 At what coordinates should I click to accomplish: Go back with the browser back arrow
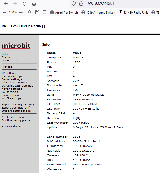pyautogui.click(x=6, y=4)
